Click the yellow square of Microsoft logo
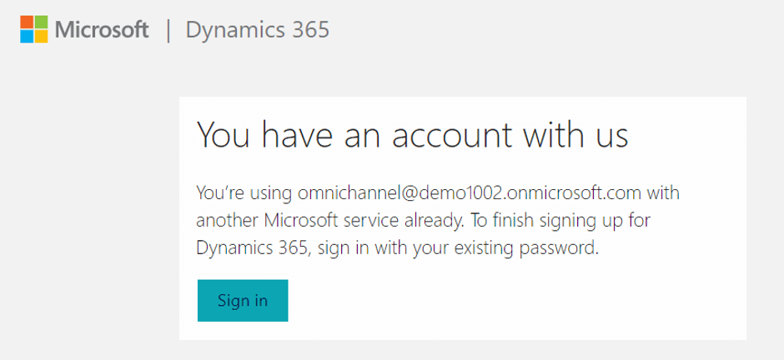This screenshot has height=360, width=784. [42, 37]
